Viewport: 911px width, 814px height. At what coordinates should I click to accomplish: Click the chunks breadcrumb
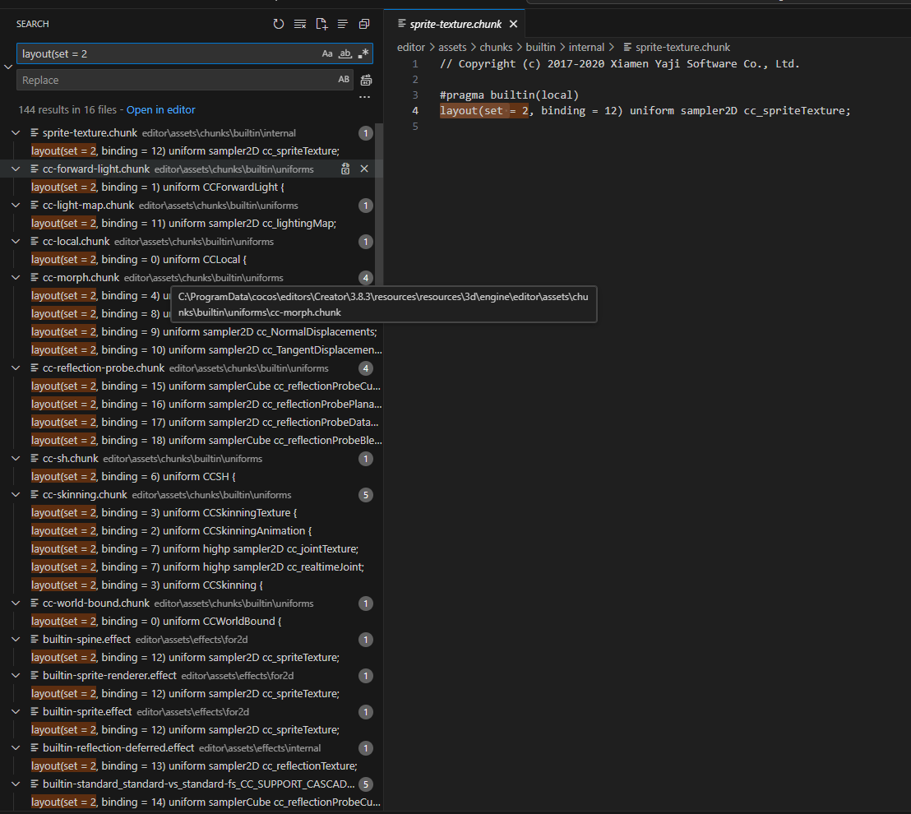[496, 47]
